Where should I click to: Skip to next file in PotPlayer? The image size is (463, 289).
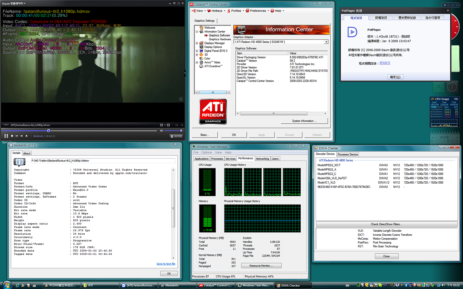pos(22,136)
